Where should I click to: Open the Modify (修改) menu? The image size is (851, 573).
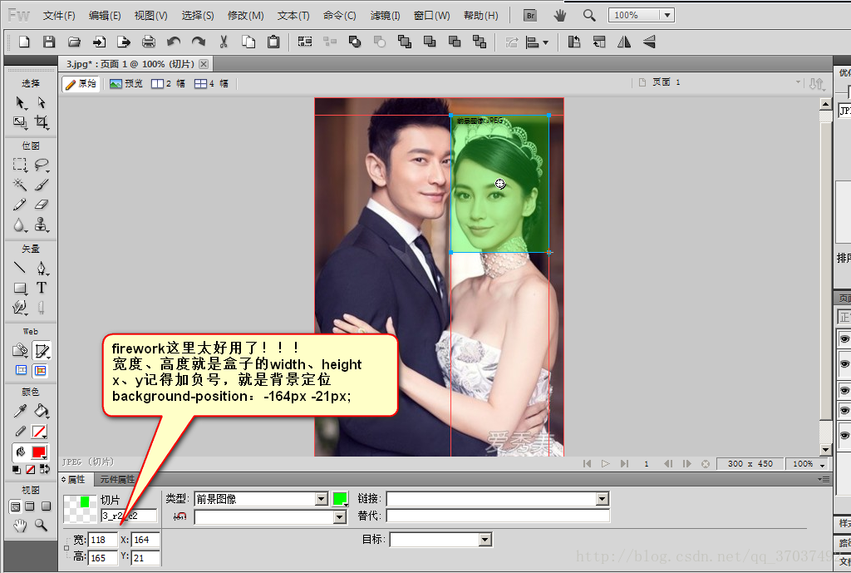click(246, 15)
